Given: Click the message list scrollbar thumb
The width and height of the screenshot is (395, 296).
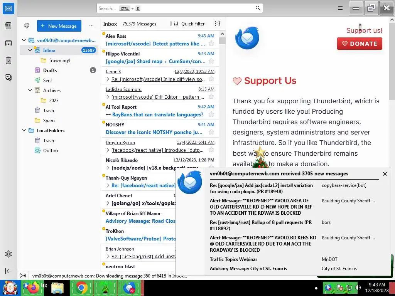Looking at the screenshot, I should tap(222, 40).
